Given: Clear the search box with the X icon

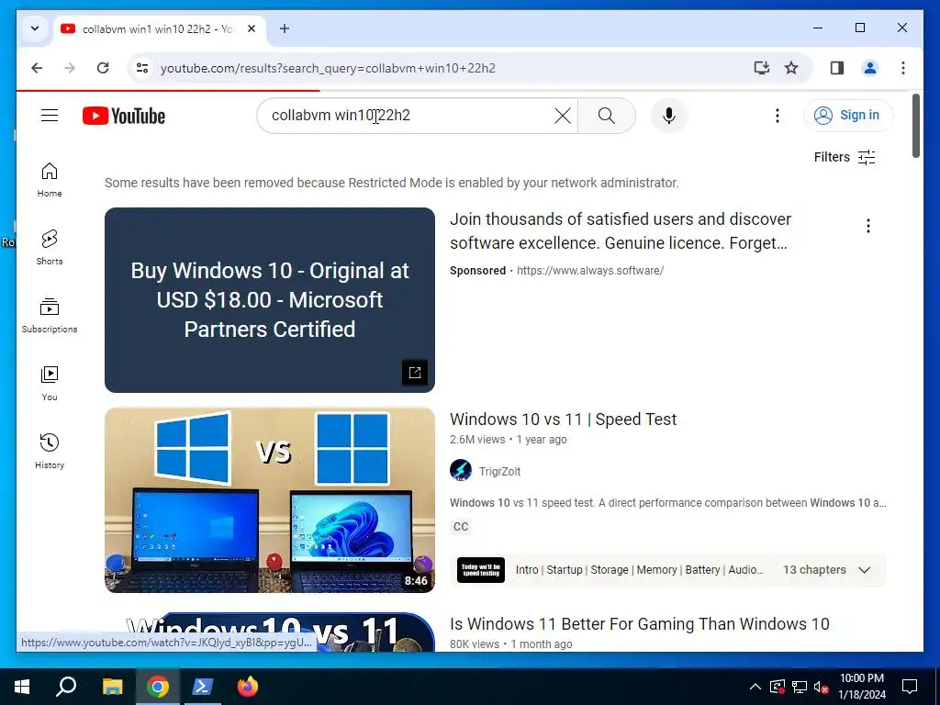Looking at the screenshot, I should [563, 115].
